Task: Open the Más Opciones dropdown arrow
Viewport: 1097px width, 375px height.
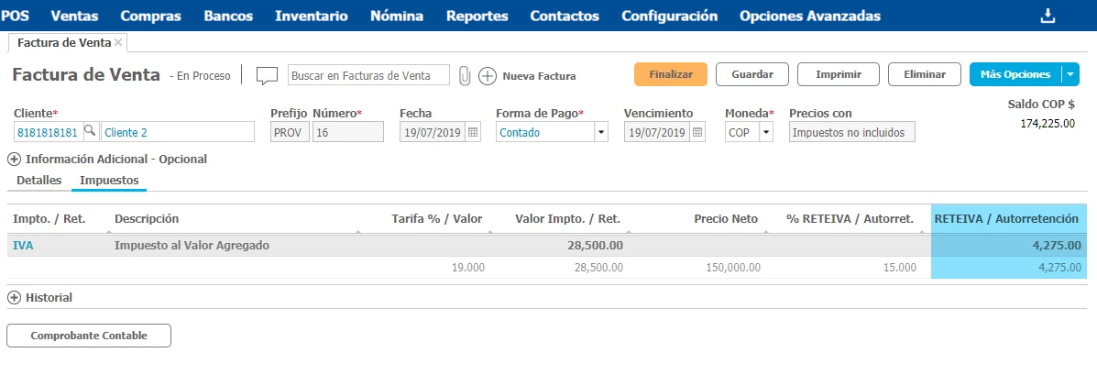Action: pos(1071,74)
